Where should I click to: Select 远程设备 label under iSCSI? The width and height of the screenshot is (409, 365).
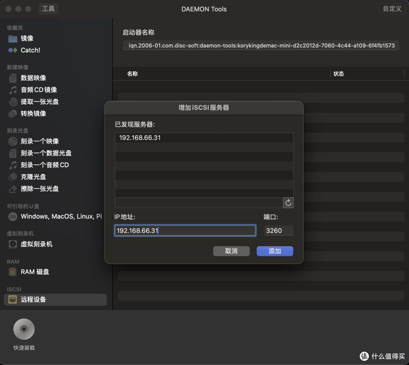tap(33, 299)
